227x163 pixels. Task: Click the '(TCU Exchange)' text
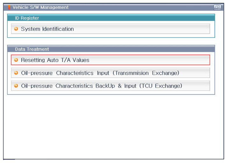click(161, 86)
